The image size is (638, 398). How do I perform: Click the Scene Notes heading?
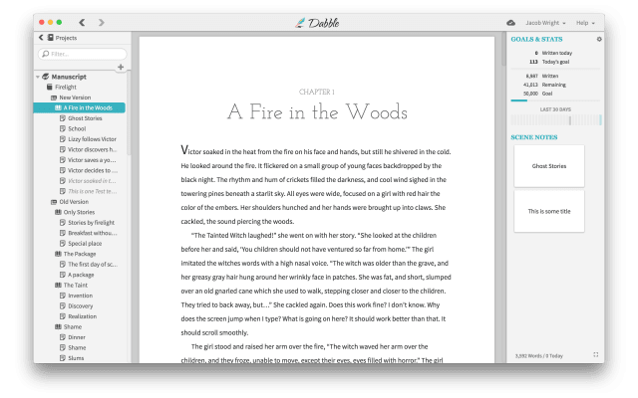click(534, 137)
